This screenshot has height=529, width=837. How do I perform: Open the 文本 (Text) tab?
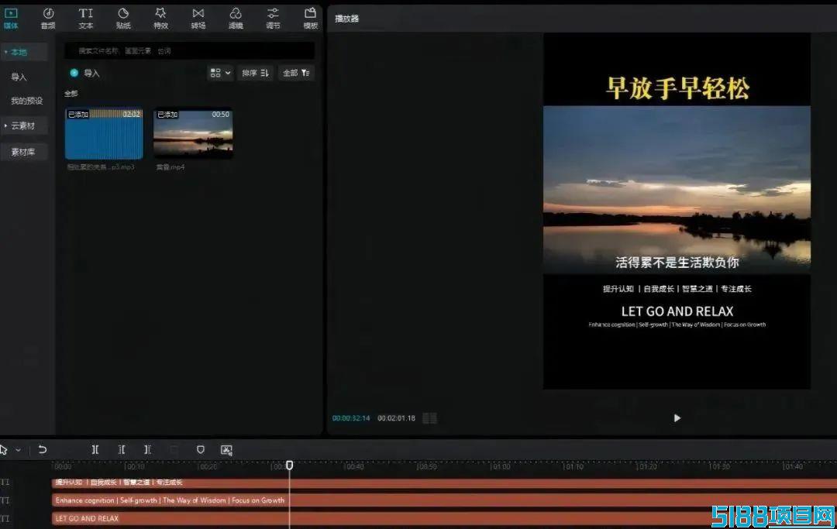tap(86, 18)
